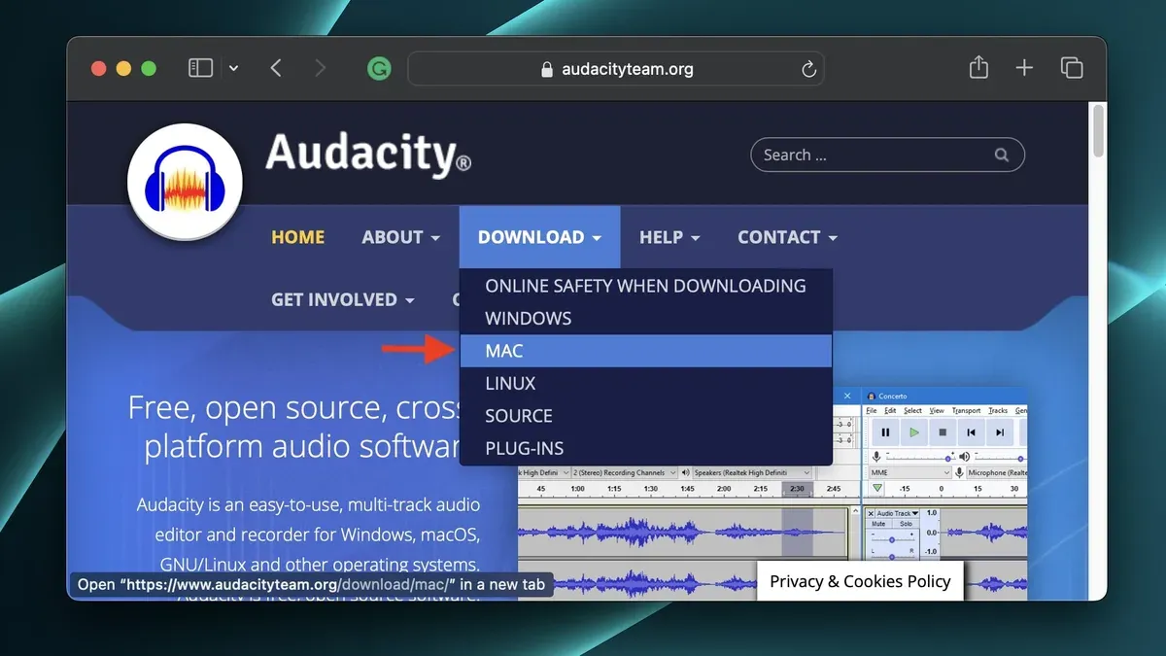
Task: Click green Play in the Audacity screenshot
Action: point(914,432)
